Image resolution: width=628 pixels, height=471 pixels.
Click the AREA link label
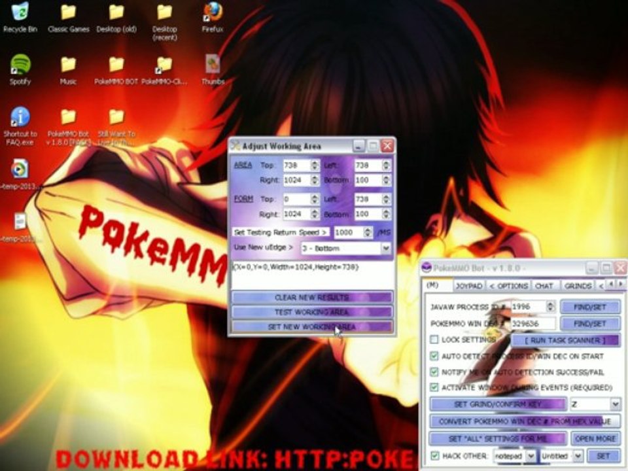pyautogui.click(x=243, y=165)
